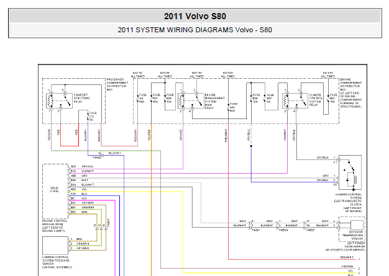Click the 'RED/WHT' label at bottom right
This screenshot has height=276, width=389.
coord(347,257)
